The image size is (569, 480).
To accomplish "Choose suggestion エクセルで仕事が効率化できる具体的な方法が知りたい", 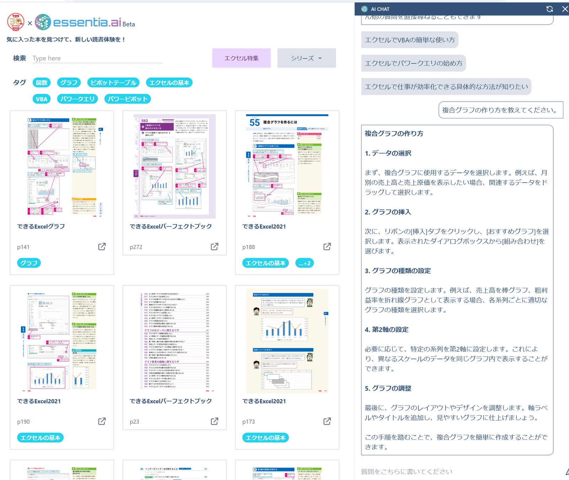I will (446, 86).
